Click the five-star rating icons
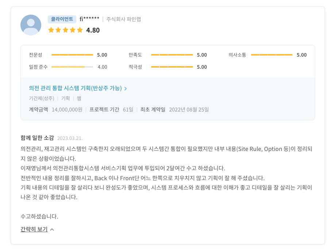Viewport: 336px width, 250px height. (66, 30)
